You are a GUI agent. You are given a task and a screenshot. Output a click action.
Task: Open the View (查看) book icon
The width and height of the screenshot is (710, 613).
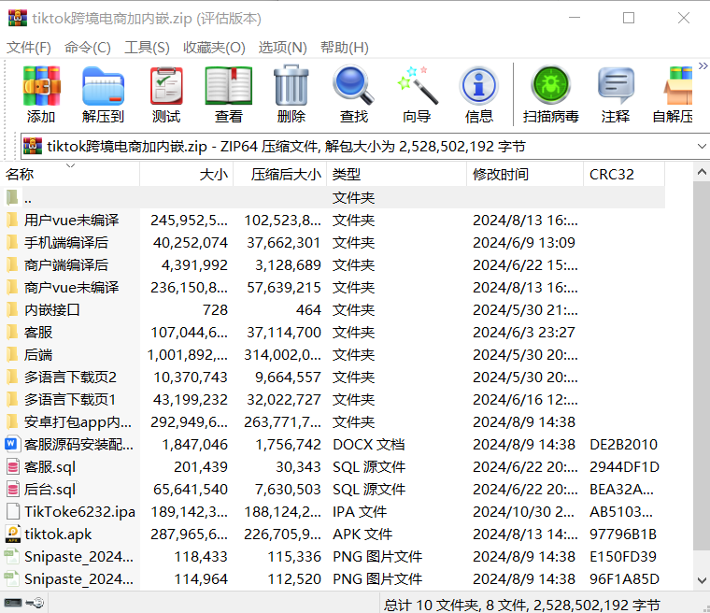[x=228, y=94]
